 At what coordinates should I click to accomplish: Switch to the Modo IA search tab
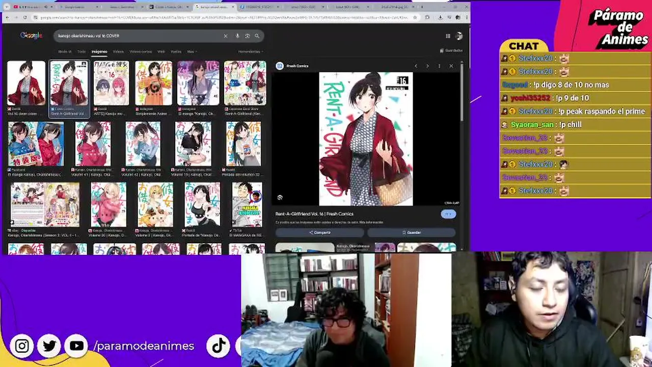pos(65,51)
